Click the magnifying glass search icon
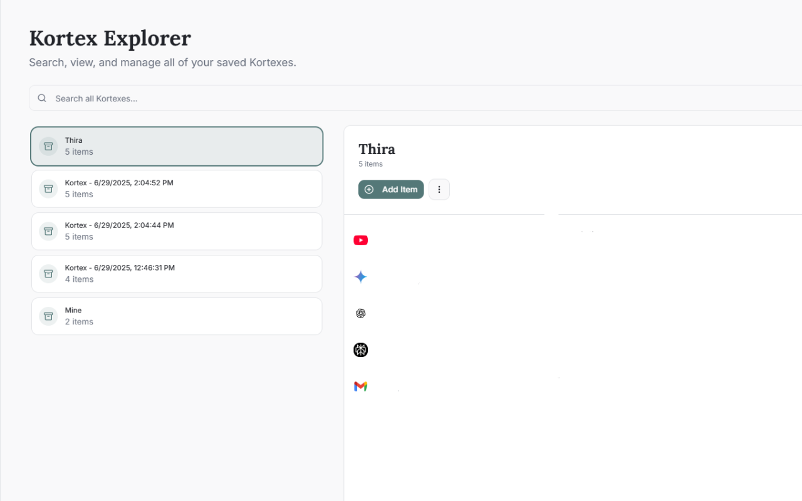This screenshot has width=802, height=501. [41, 98]
